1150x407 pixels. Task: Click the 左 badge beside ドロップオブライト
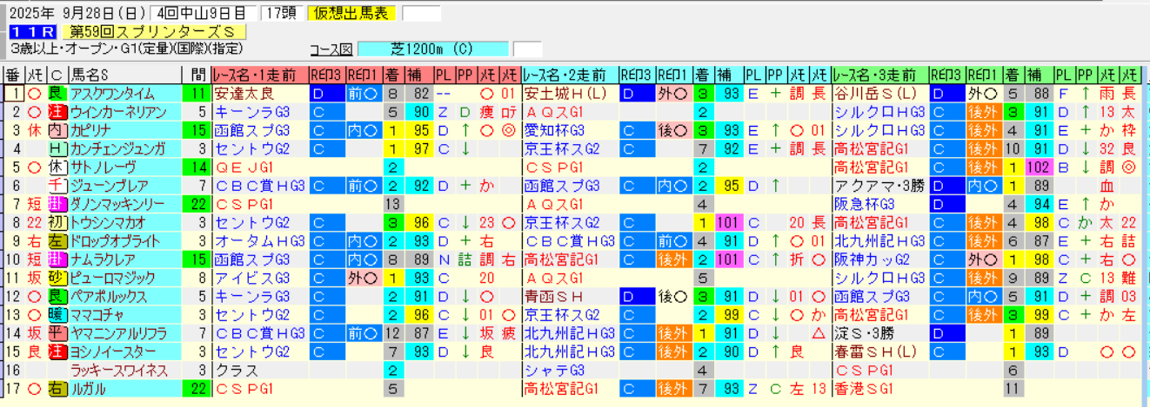point(57,240)
